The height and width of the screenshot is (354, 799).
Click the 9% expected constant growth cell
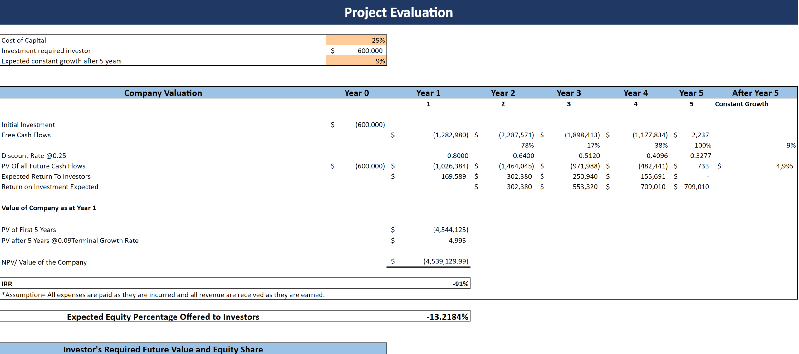356,61
